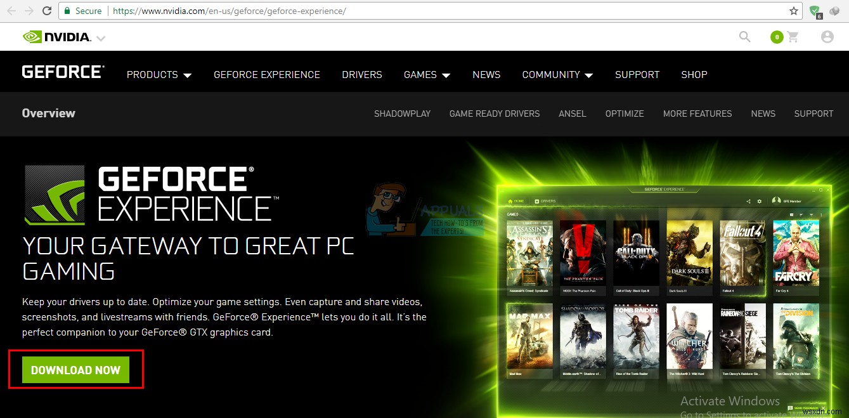This screenshot has width=849, height=418.
Task: Click the Shadow of Mordor cover
Action: coord(583,337)
